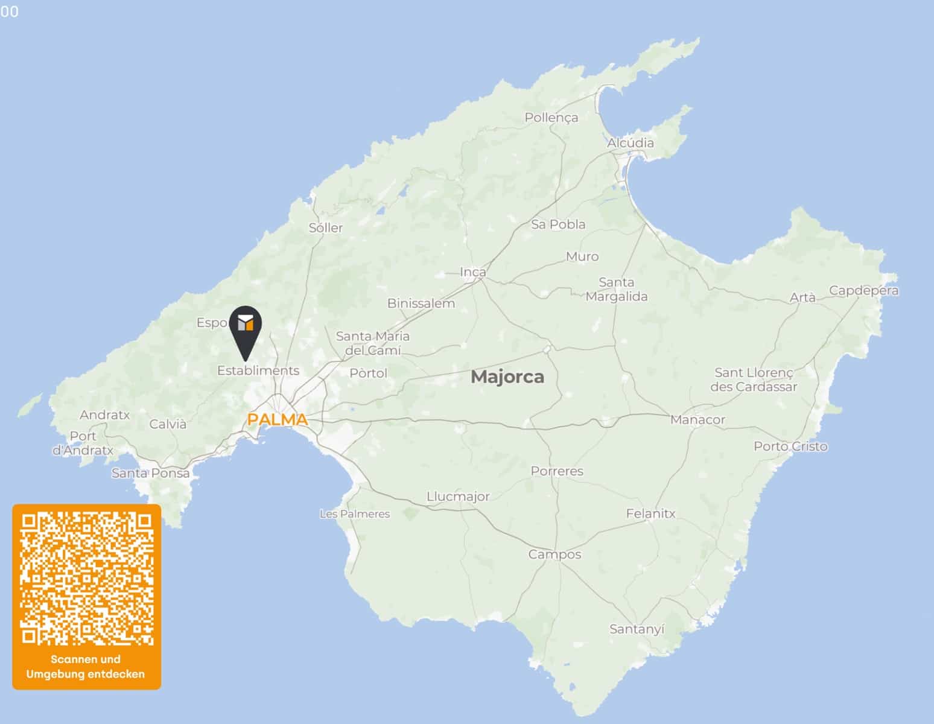Click the Porto Cristo label

click(790, 446)
